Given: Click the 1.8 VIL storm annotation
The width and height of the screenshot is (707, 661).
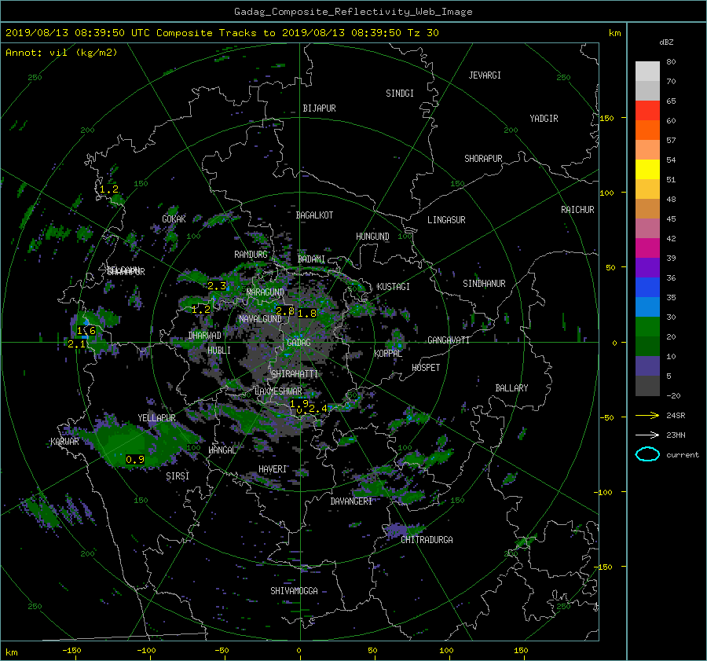Looking at the screenshot, I should pyautogui.click(x=307, y=314).
